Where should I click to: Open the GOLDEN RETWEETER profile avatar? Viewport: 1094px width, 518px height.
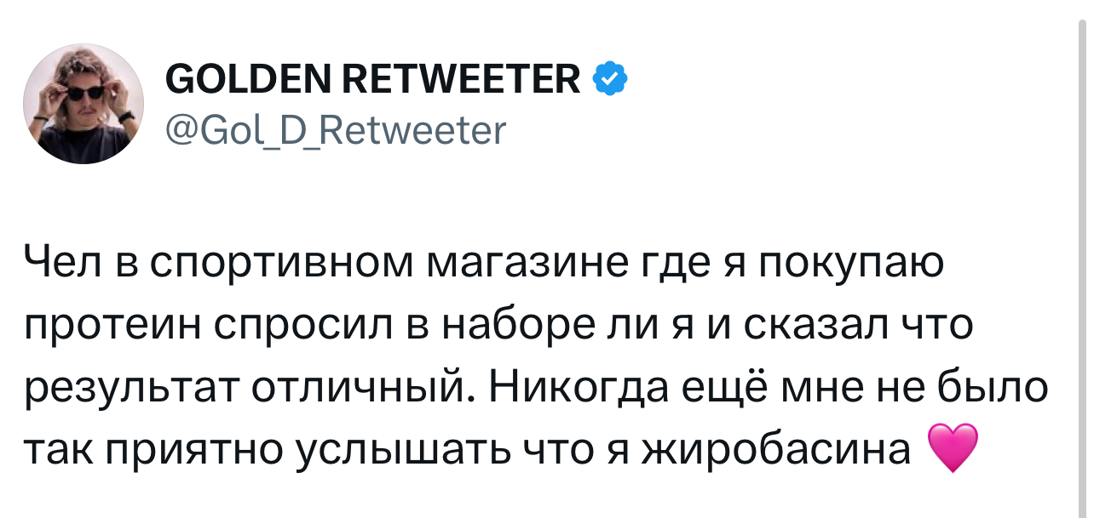click(83, 102)
